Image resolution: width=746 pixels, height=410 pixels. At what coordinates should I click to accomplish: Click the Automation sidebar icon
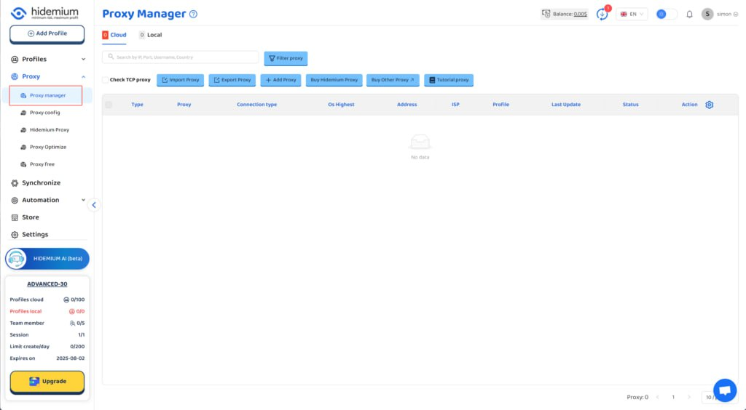(x=15, y=200)
